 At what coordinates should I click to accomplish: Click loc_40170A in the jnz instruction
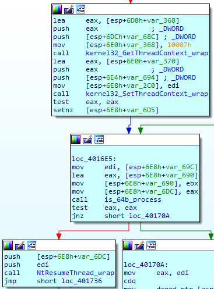(149, 216)
